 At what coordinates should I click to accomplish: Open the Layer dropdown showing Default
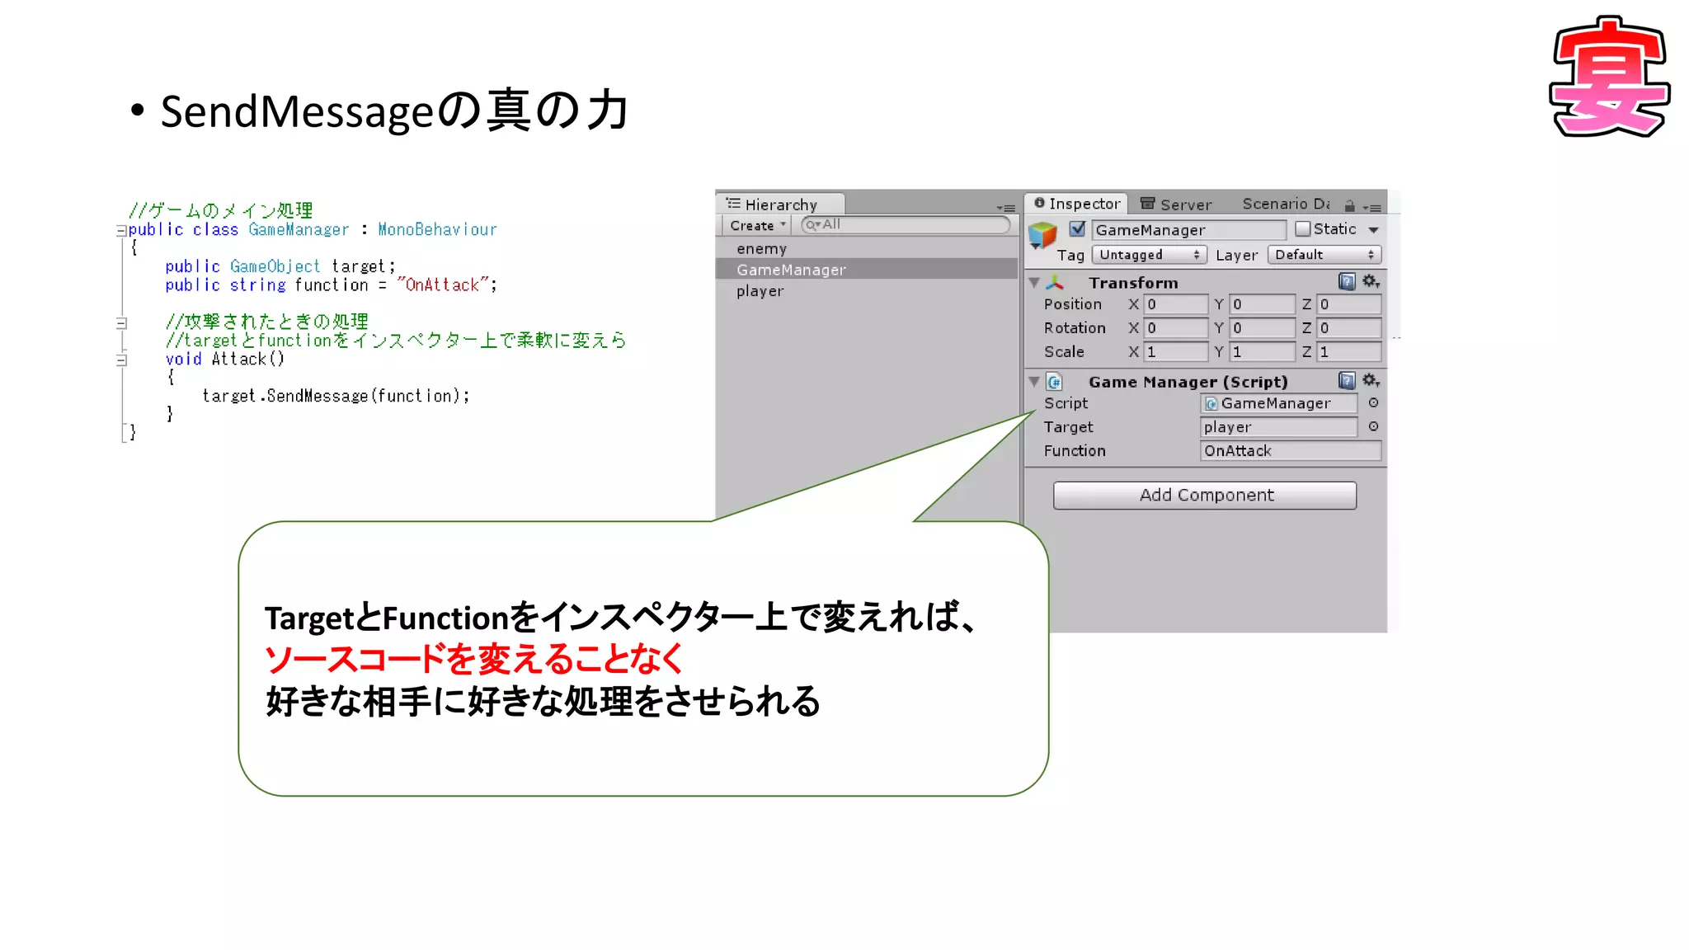click(1324, 255)
